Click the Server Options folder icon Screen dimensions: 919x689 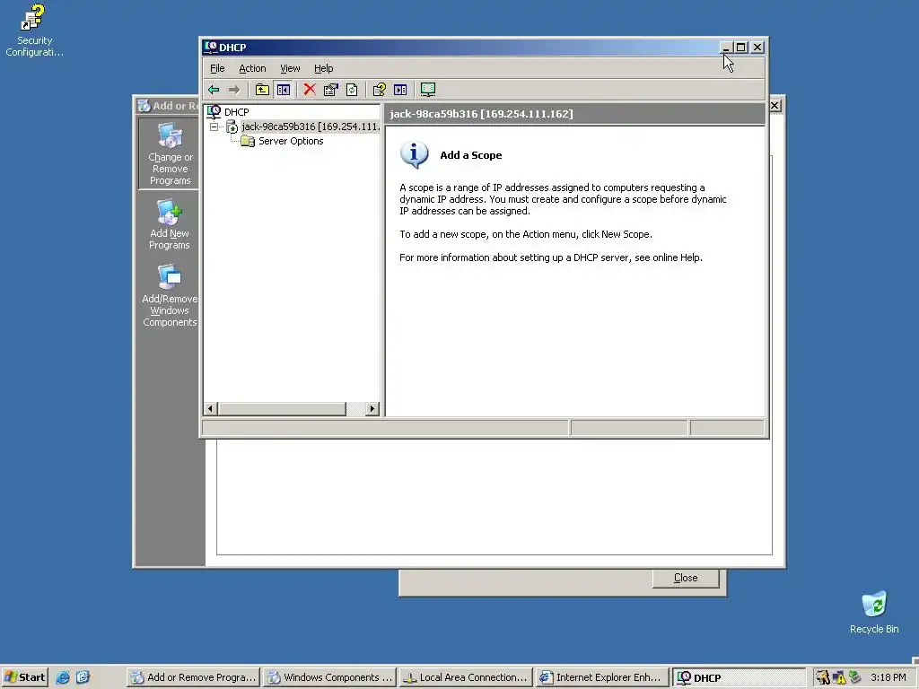click(x=248, y=141)
